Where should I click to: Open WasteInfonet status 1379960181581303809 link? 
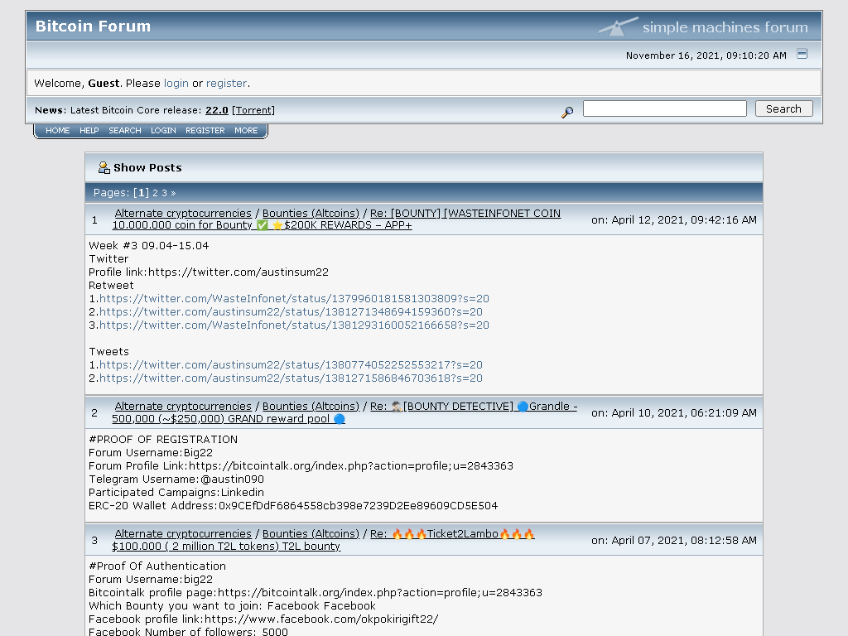pyautogui.click(x=294, y=298)
